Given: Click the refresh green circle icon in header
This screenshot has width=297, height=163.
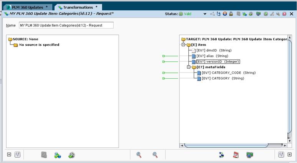Looking at the screenshot, I should (266, 14).
